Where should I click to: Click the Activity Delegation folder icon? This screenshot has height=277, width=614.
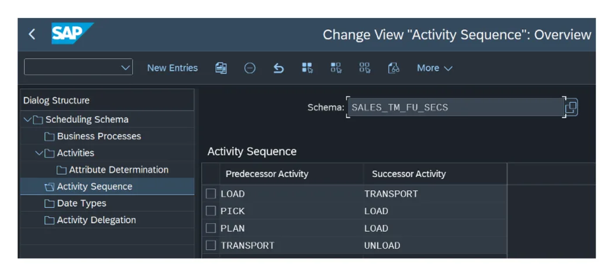pyautogui.click(x=49, y=220)
